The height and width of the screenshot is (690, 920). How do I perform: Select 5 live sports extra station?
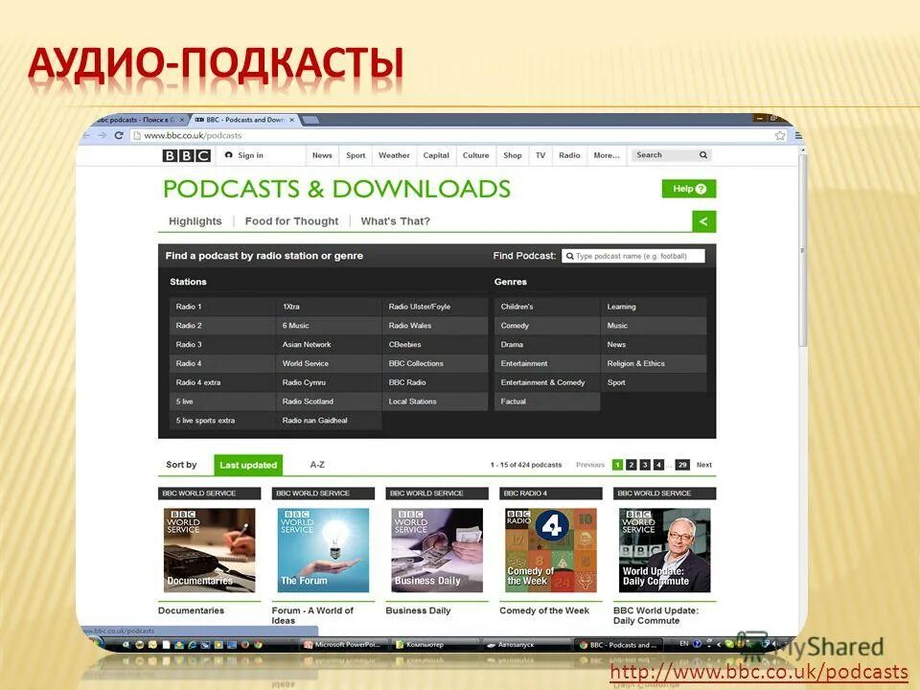click(221, 421)
